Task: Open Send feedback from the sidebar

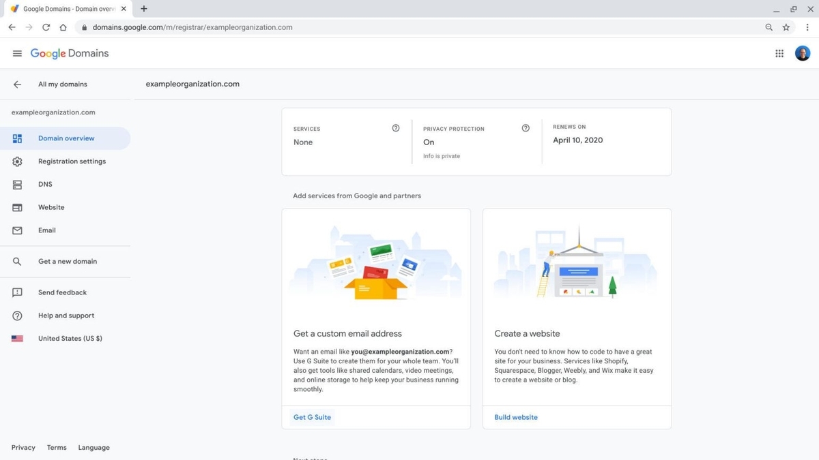Action: (17, 292)
